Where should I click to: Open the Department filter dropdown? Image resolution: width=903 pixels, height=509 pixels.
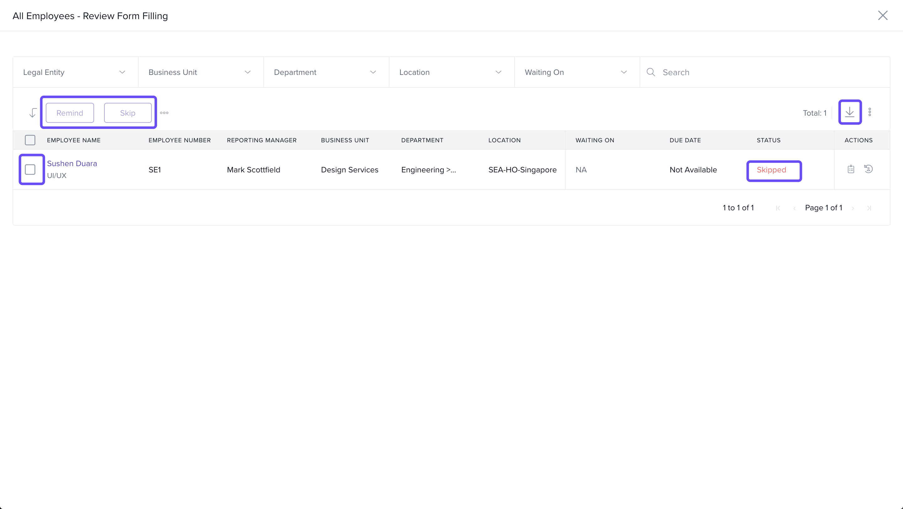click(326, 72)
